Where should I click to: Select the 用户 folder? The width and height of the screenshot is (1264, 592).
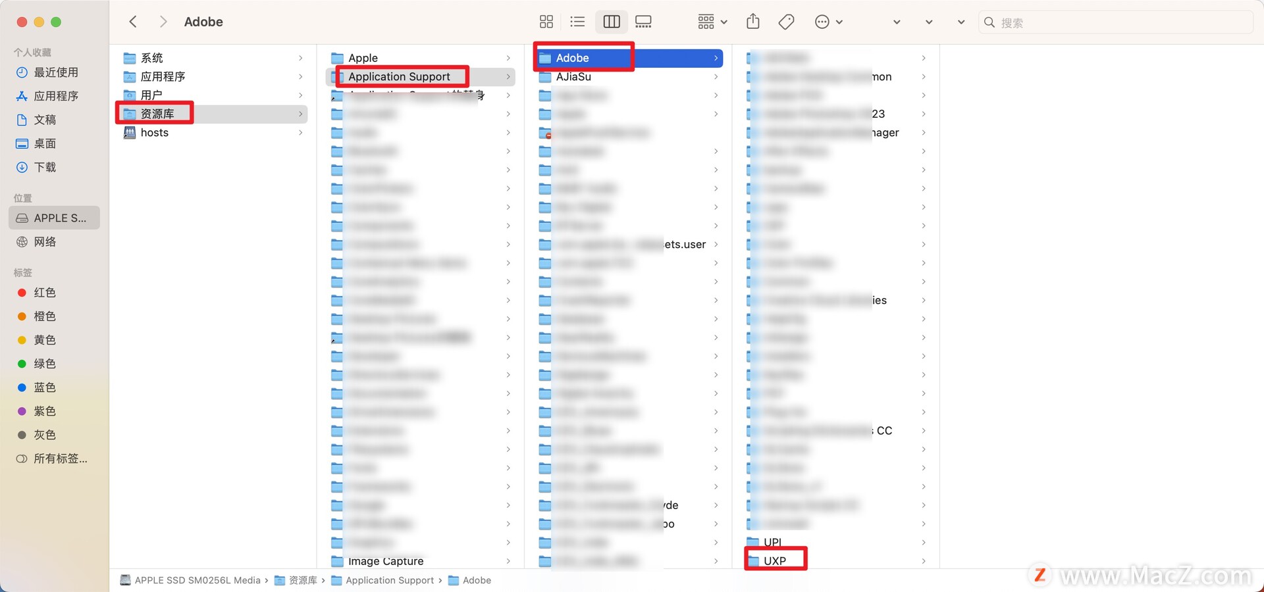click(x=213, y=95)
